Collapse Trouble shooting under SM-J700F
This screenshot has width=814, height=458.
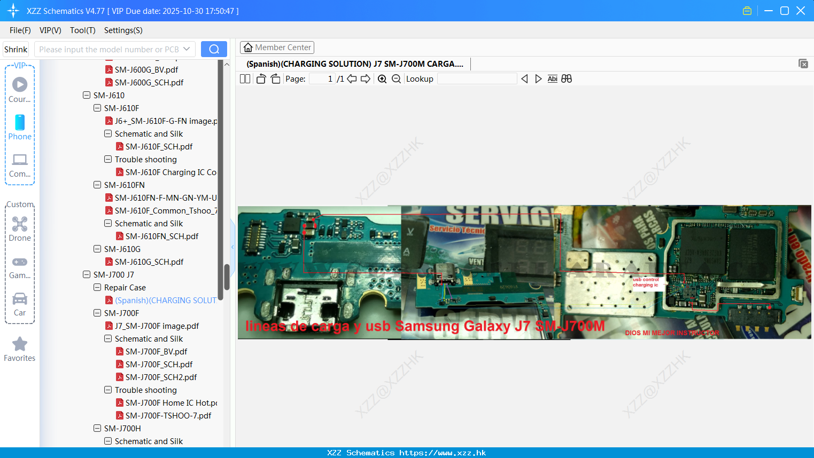coord(108,390)
